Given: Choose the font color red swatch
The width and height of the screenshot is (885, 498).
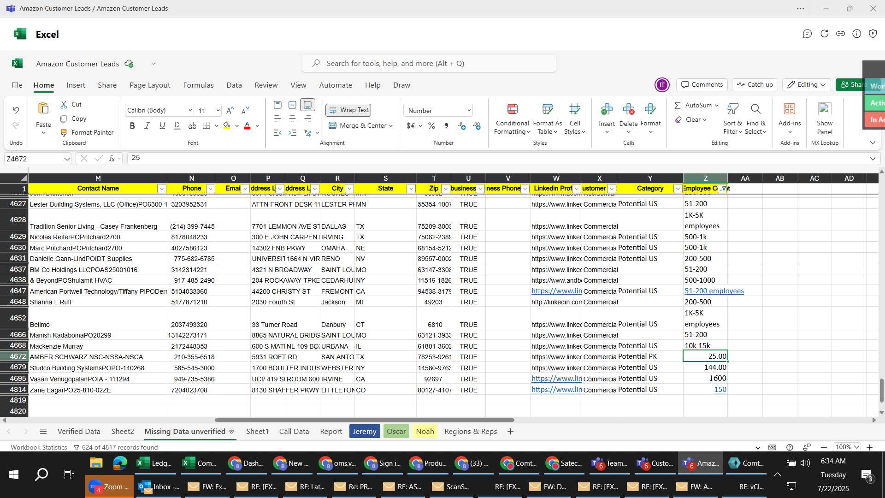Looking at the screenshot, I should pos(247,125).
